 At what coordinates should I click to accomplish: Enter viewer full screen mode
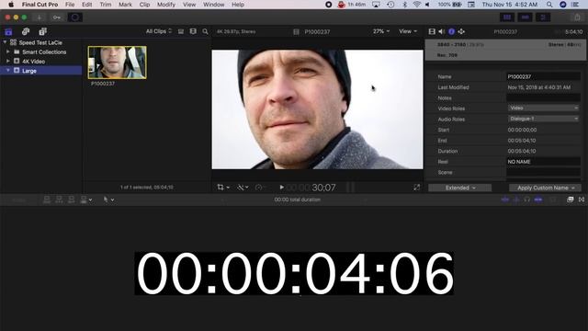coord(416,187)
